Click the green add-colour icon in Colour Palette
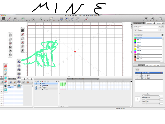Screen dimensions: 165x124 click(139, 35)
